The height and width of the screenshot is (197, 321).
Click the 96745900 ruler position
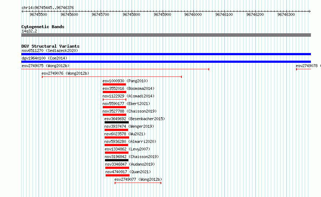(x=162, y=14)
